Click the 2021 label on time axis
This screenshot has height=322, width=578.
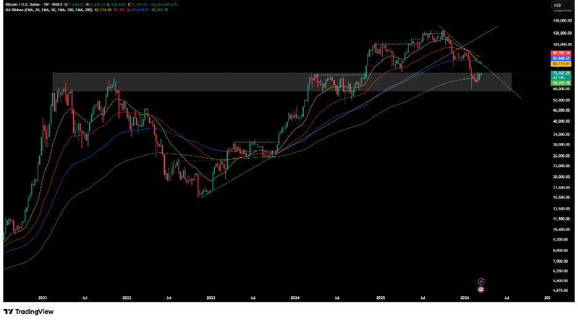[x=42, y=297]
